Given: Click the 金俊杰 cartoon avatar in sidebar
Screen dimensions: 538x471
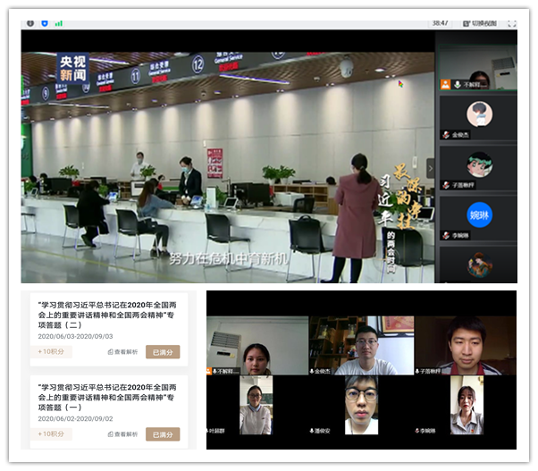Looking at the screenshot, I should click(x=479, y=114).
